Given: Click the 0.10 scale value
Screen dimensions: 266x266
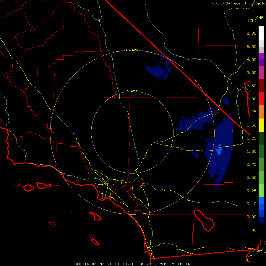Looking at the screenshot, I should tap(252, 204).
